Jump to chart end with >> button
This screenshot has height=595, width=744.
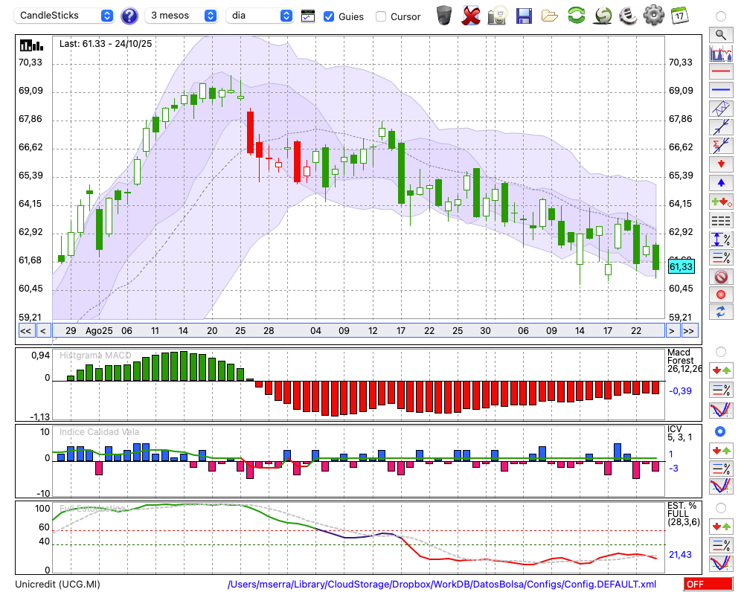689,331
